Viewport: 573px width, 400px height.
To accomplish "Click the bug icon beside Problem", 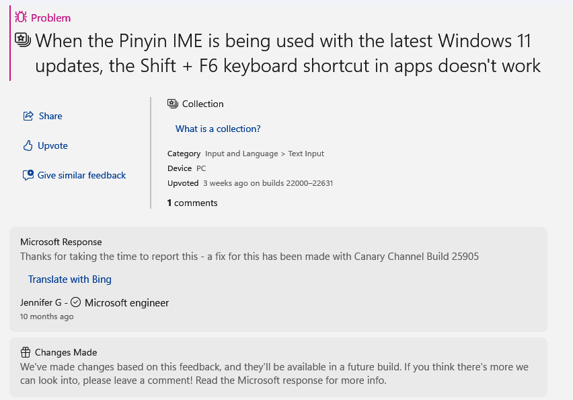I will tap(21, 18).
